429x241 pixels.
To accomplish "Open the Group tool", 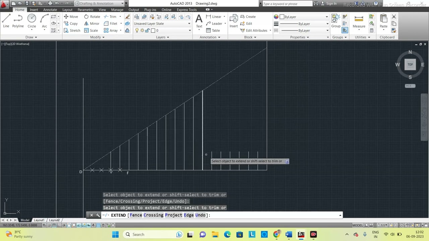I will tap(336, 21).
